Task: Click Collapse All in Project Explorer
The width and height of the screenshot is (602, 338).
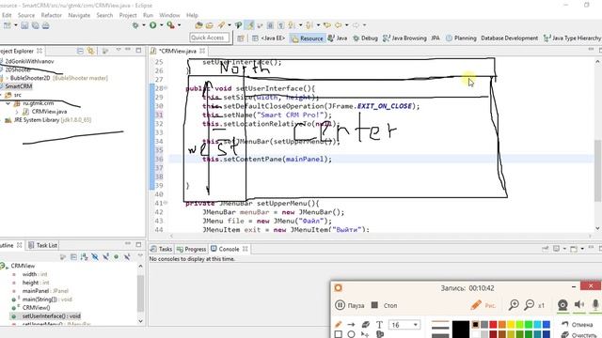Action: pos(80,51)
